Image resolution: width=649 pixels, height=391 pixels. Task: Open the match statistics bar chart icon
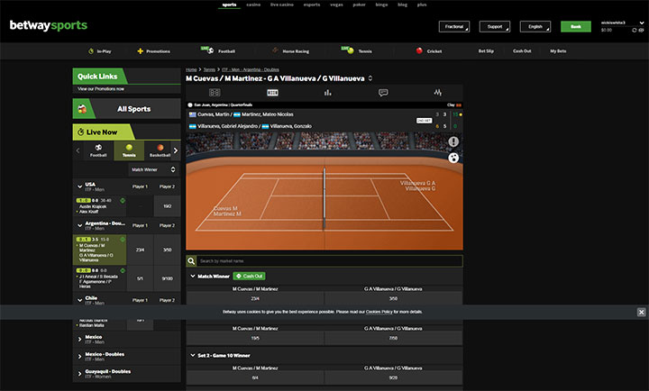[x=328, y=93]
